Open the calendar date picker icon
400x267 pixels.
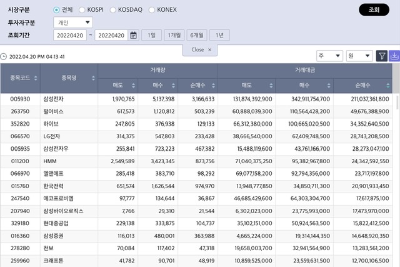coord(133,35)
